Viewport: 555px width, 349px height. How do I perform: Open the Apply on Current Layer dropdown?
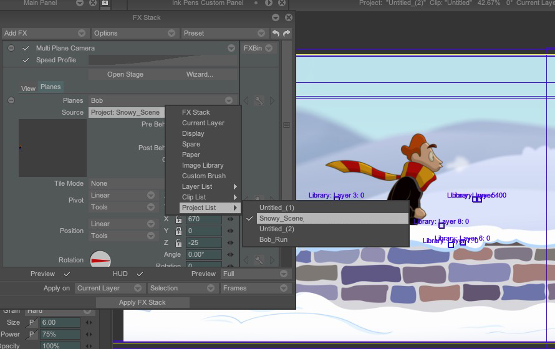(109, 289)
